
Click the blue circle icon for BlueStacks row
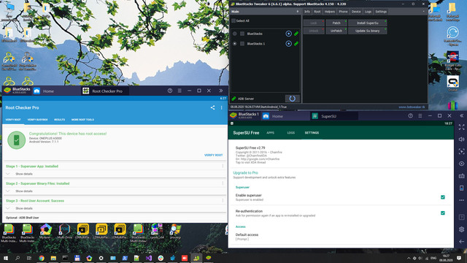click(x=288, y=34)
